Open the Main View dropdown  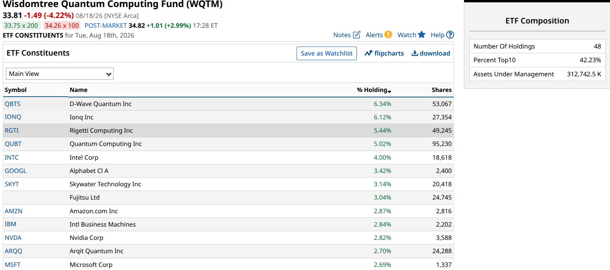(x=60, y=74)
